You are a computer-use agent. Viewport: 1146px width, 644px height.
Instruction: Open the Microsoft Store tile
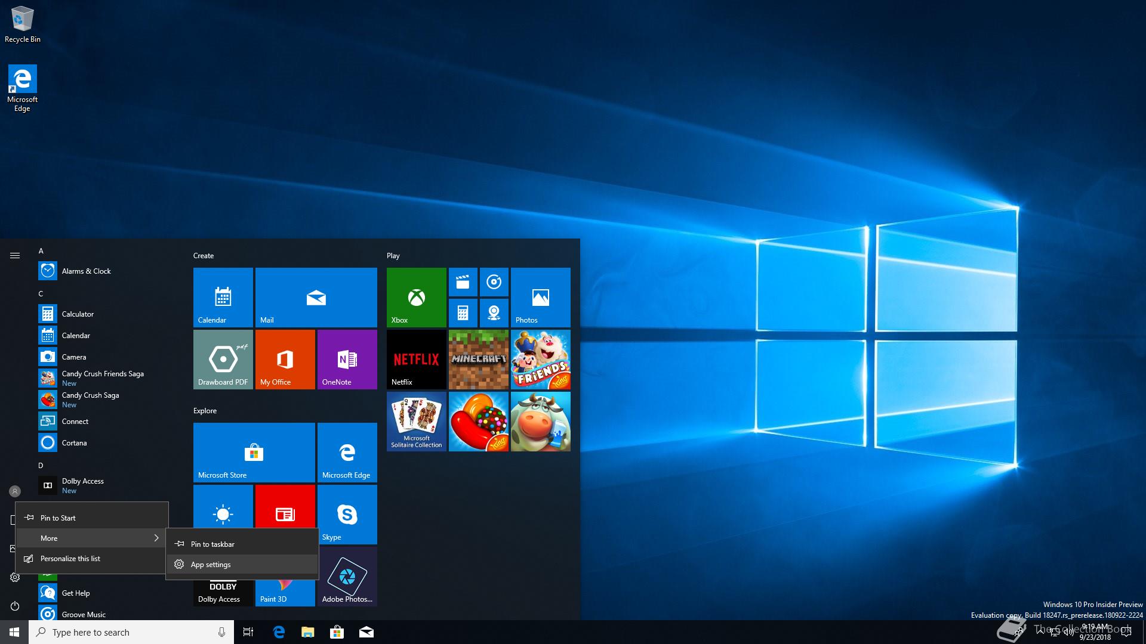click(254, 452)
